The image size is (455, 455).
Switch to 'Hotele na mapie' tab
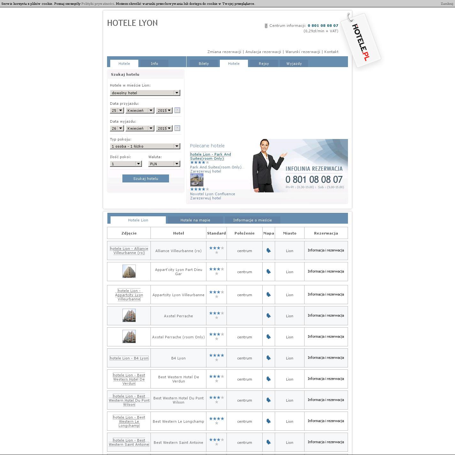pos(195,220)
